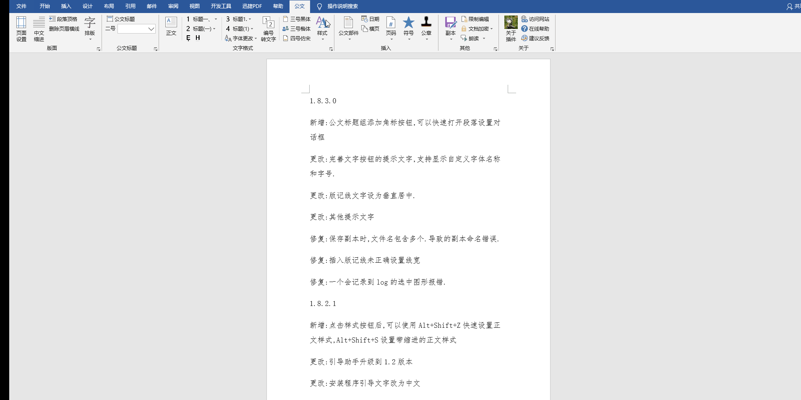Image resolution: width=801 pixels, height=400 pixels.
Task: Click 限制编辑 restrict editing
Action: (475, 19)
